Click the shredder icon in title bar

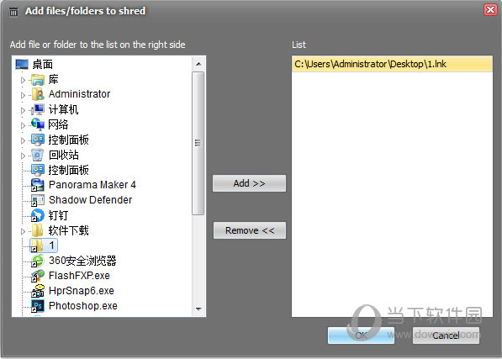pos(13,12)
